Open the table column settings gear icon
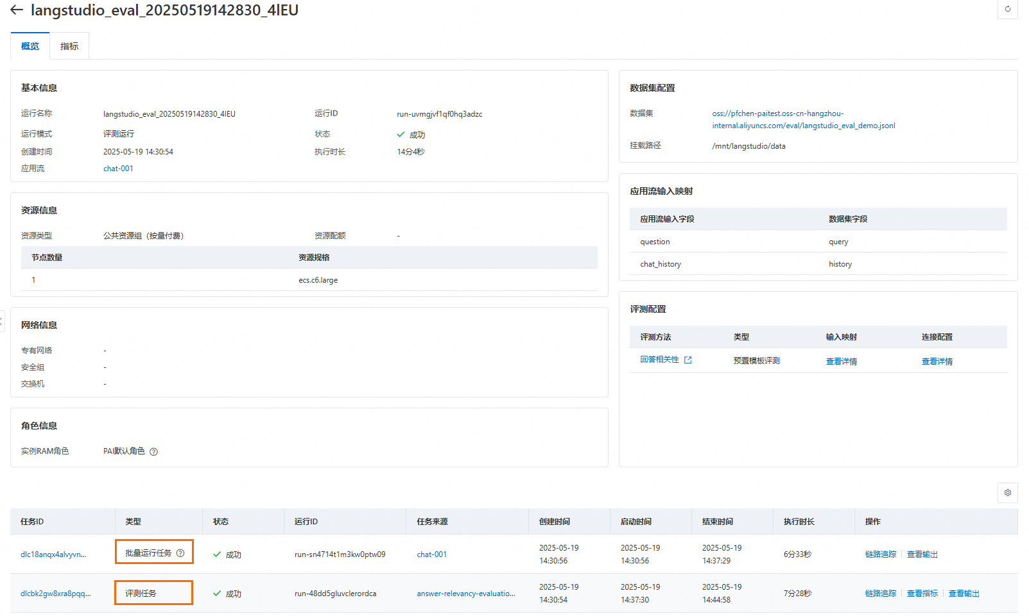The height and width of the screenshot is (616, 1029). (x=1008, y=493)
